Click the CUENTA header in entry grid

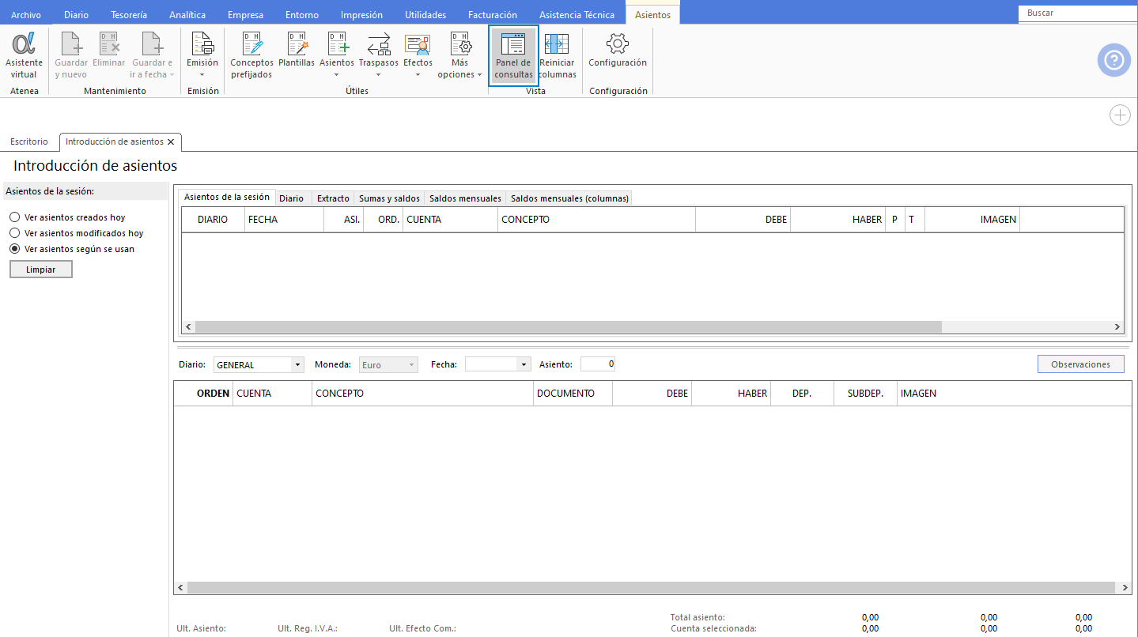click(x=272, y=394)
